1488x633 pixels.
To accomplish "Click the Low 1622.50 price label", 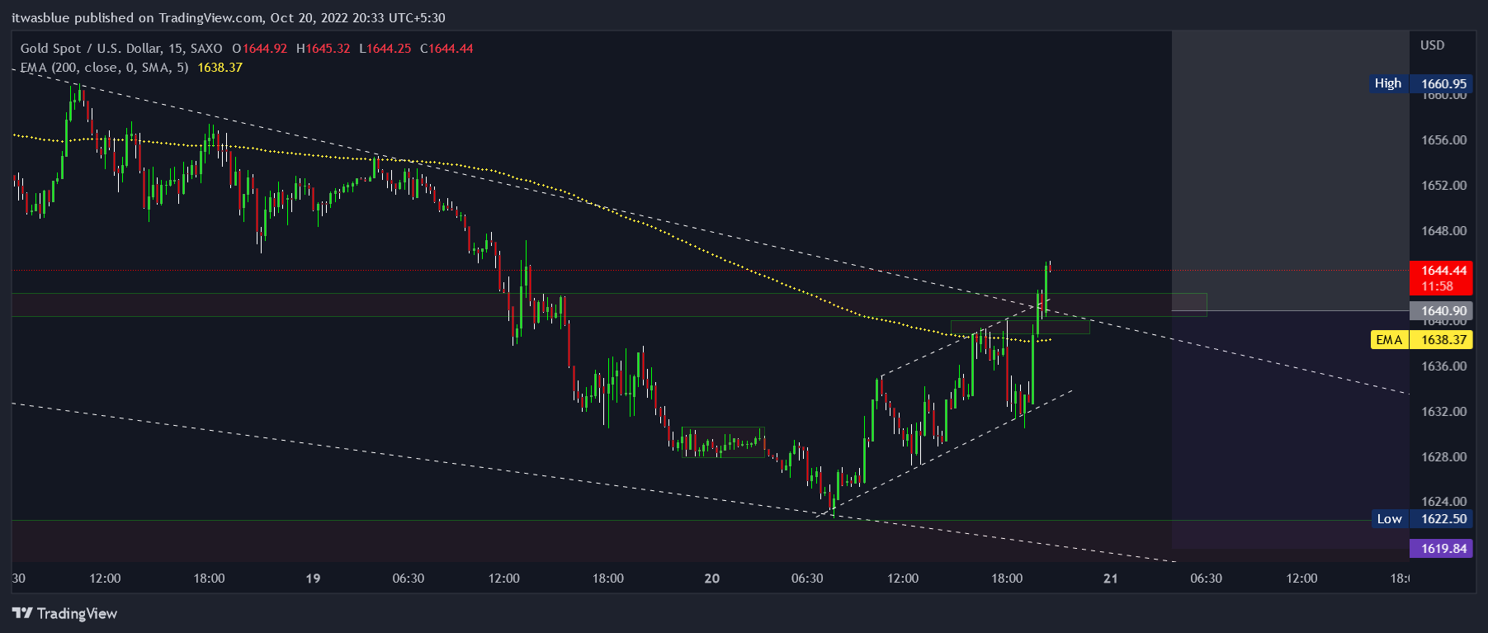I will point(1422,519).
